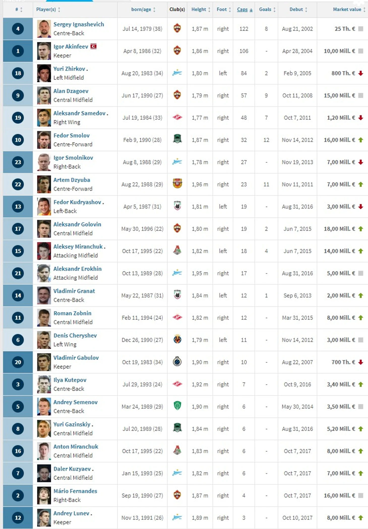
Task: Click green market value arrow for Golovin
Action: (361, 229)
